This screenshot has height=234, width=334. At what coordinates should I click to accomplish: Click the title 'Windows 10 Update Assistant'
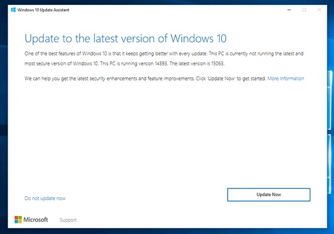[43, 10]
